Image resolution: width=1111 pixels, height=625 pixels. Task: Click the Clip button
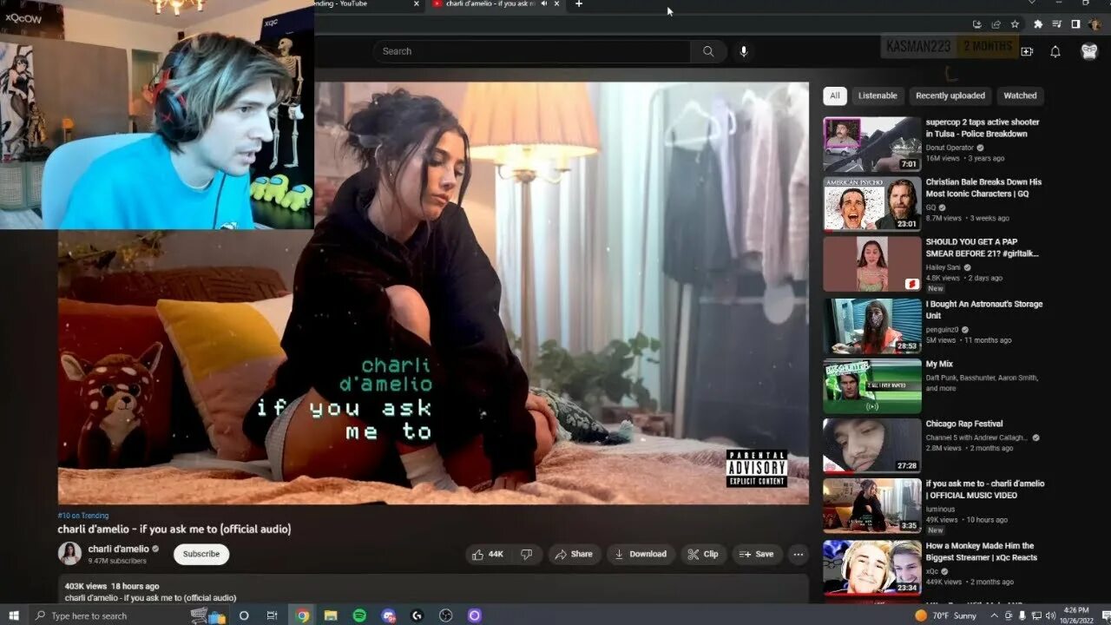coord(703,554)
